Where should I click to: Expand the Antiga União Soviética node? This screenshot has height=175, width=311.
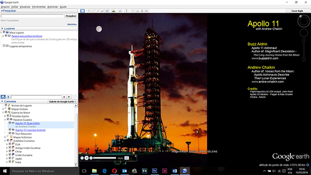tap(7, 148)
